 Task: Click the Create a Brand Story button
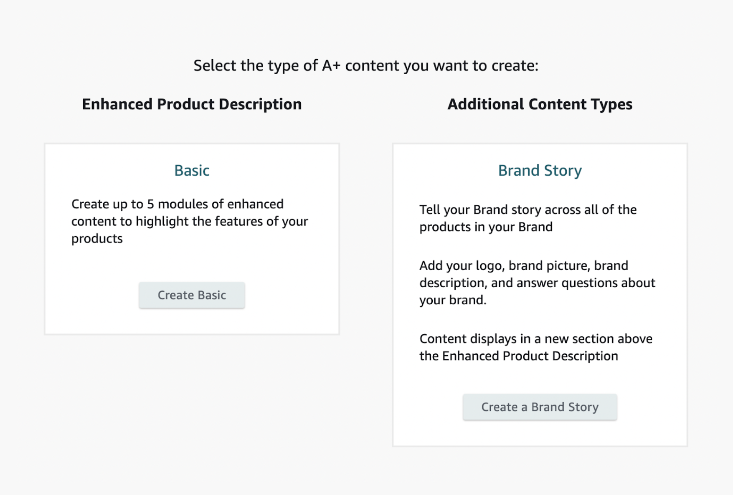[540, 407]
